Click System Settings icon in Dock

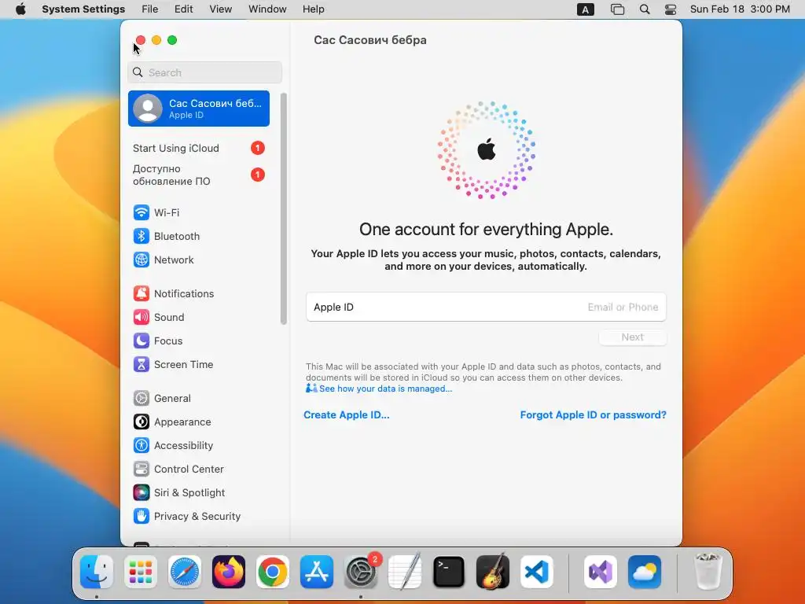[x=361, y=572]
